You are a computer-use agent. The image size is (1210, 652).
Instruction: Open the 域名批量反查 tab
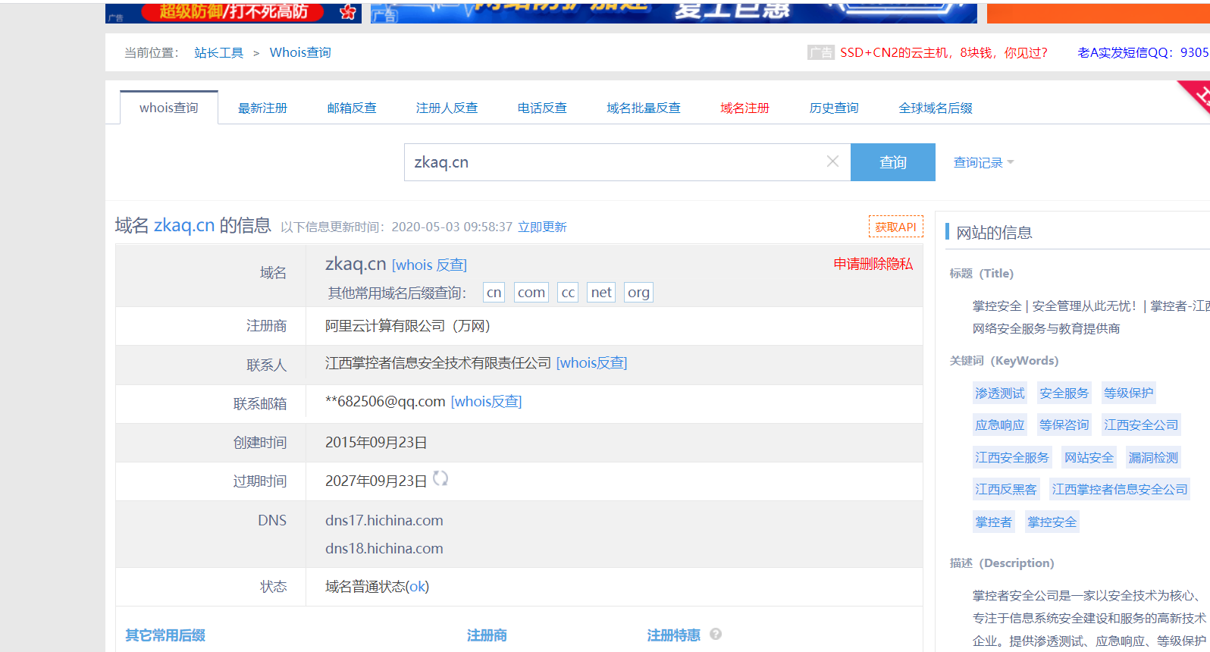[x=644, y=108]
